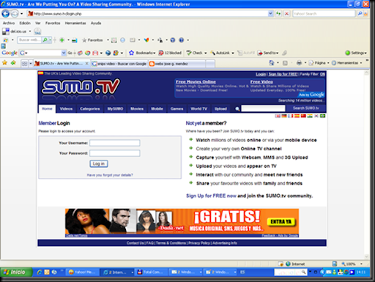Viewport: 375px width, 282px height.
Task: Click the Add to Favorites star icon
Action: (x=13, y=63)
